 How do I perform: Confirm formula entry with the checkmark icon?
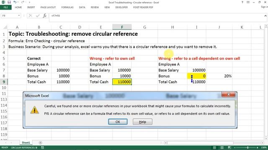coord(38,16)
